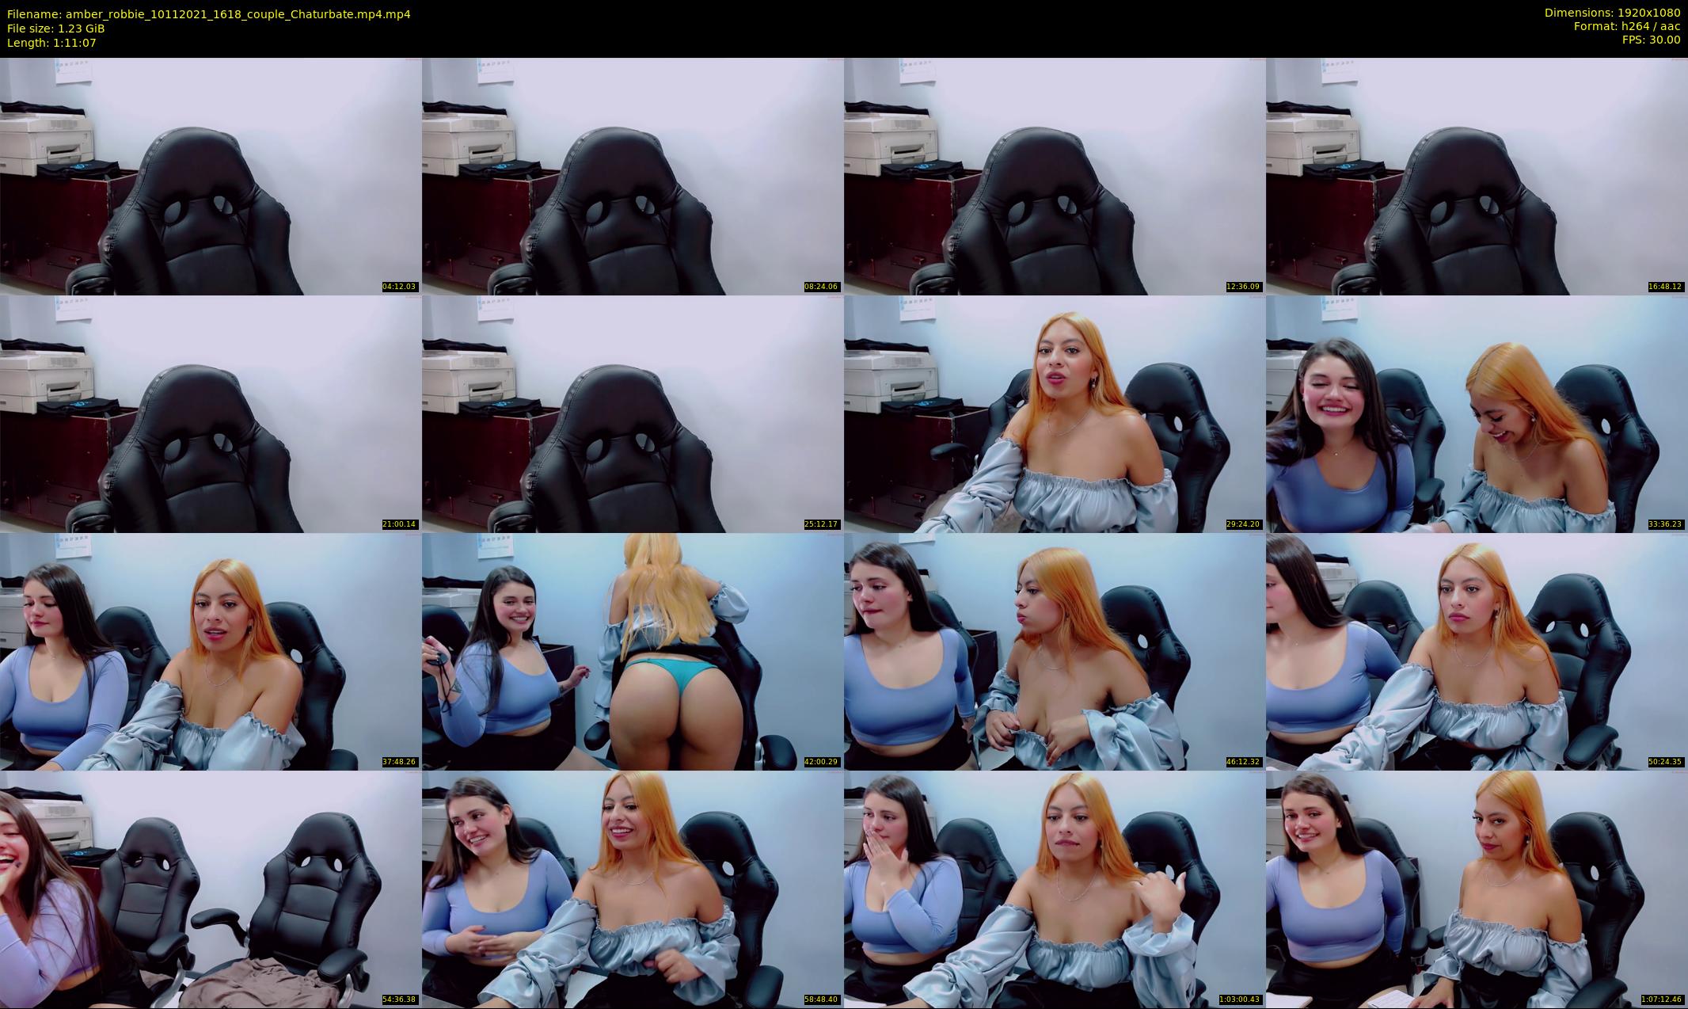Screen dimensions: 1688x1009
Task: Select the frame labeled 16:48.12
Action: [x=1477, y=176]
